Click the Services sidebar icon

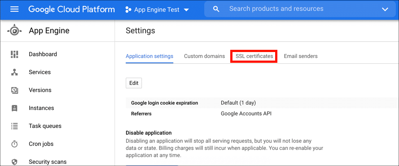coord(14,72)
